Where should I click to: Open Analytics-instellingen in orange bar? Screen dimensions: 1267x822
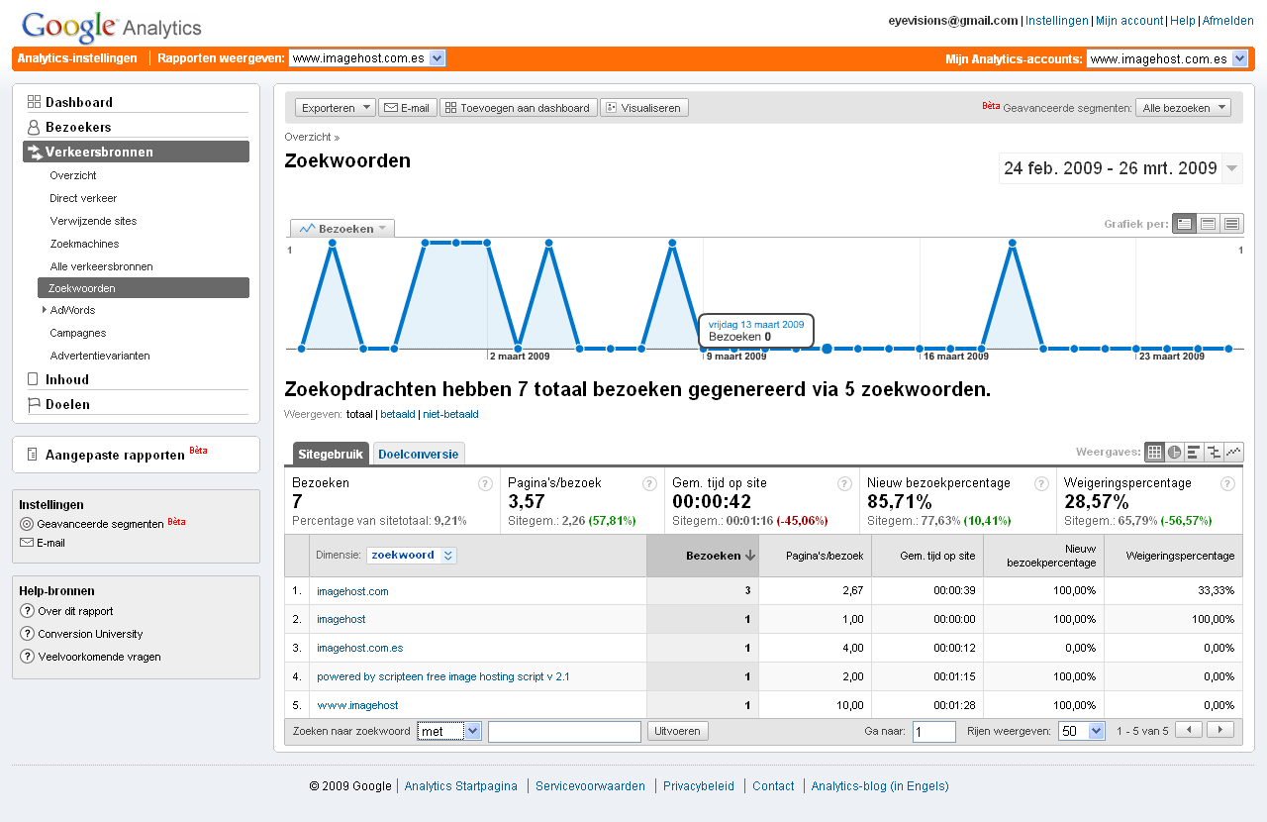[77, 58]
